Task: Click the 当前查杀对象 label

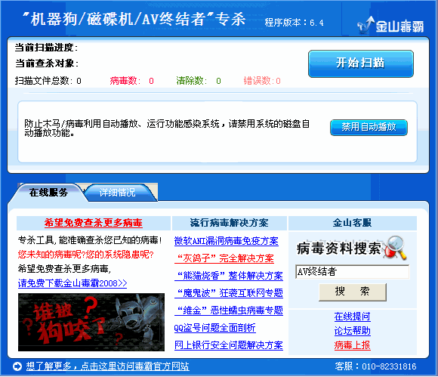Action: [47, 63]
